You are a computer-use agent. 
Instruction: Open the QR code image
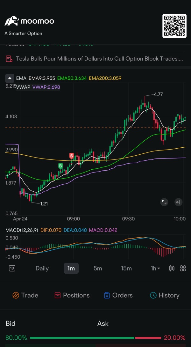click(174, 26)
